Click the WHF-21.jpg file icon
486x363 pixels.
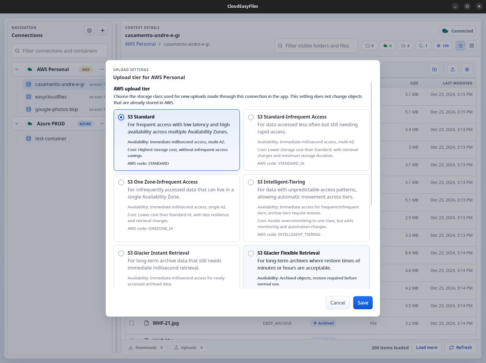point(146,323)
